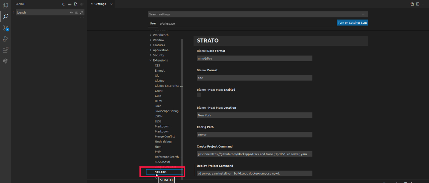
Task: Click Blame Date Format field mm/dd/yy
Action: [x=254, y=58]
